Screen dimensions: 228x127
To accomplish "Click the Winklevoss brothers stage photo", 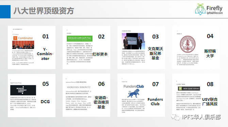I will click(133, 41).
